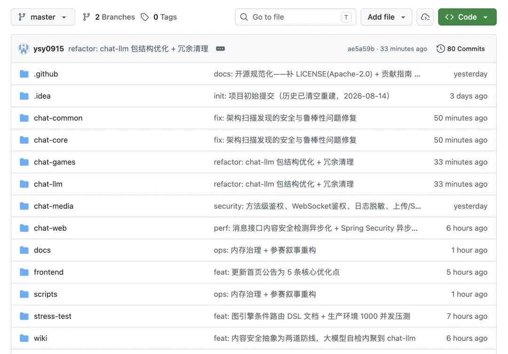Open the refactor commit message in chat-llm row
The height and width of the screenshot is (354, 508).
click(284, 184)
